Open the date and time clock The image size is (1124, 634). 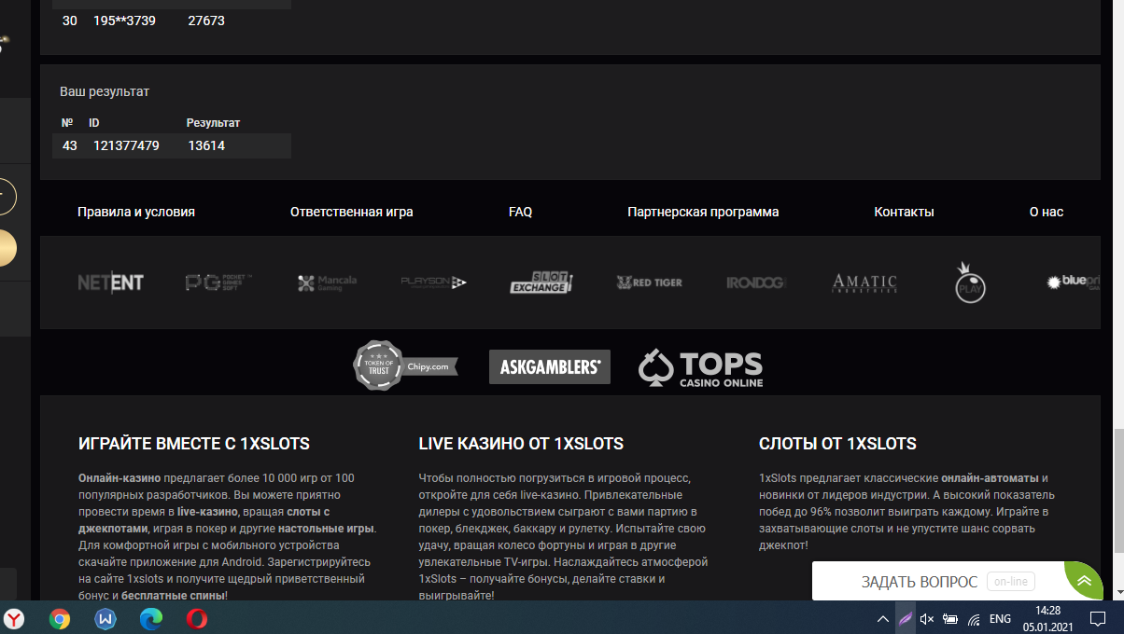pyautogui.click(x=1047, y=618)
